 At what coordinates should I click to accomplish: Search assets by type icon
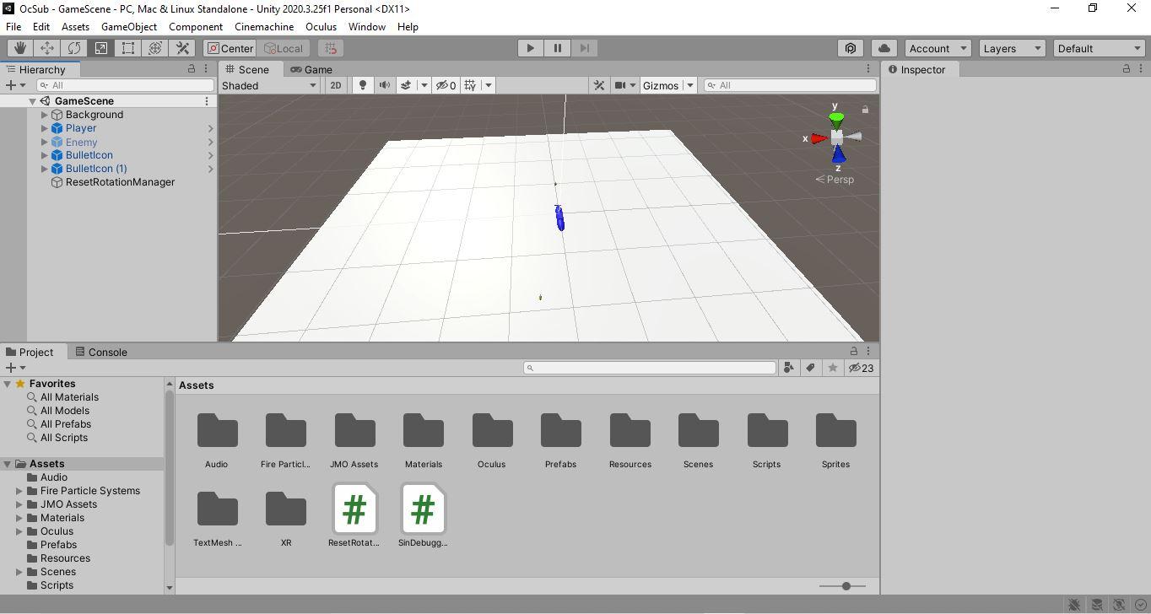tap(788, 368)
